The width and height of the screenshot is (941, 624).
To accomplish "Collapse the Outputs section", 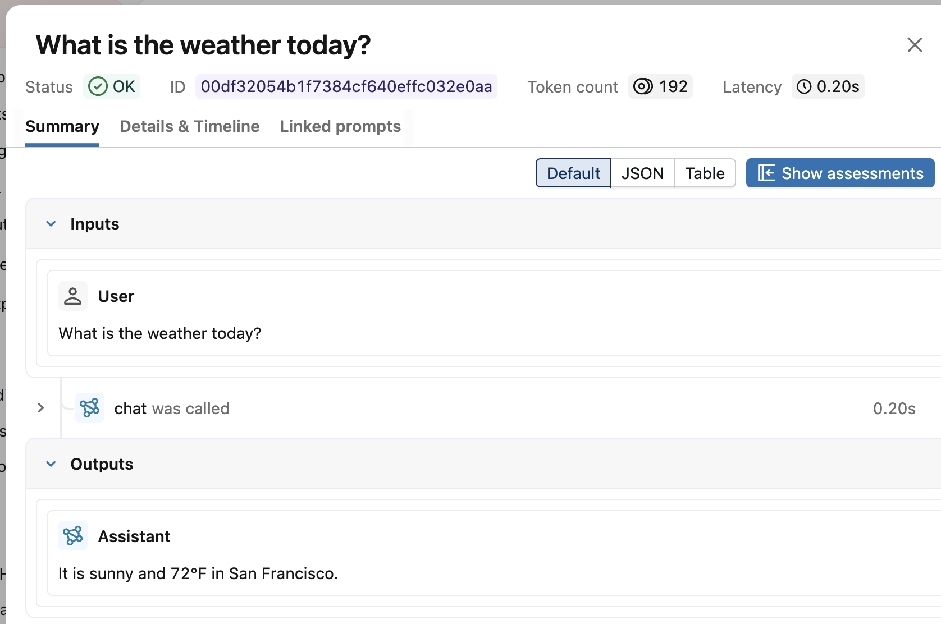I will pyautogui.click(x=51, y=464).
